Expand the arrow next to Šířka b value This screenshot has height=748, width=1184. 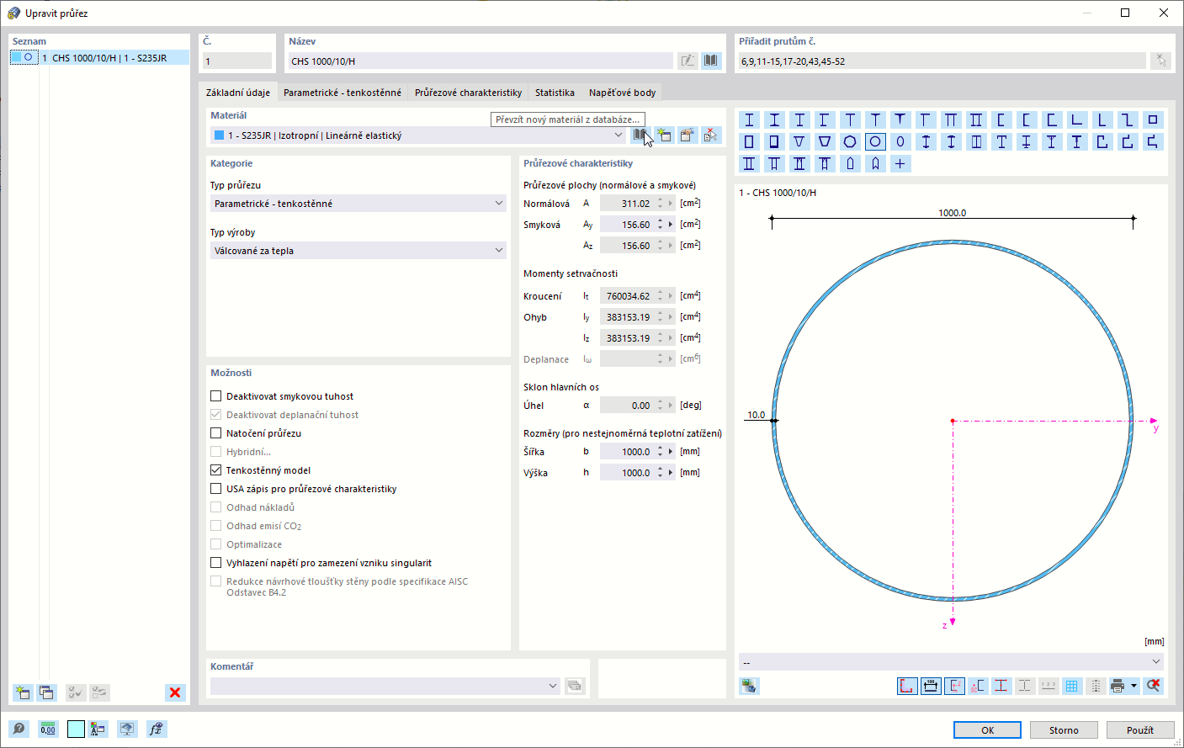click(671, 452)
